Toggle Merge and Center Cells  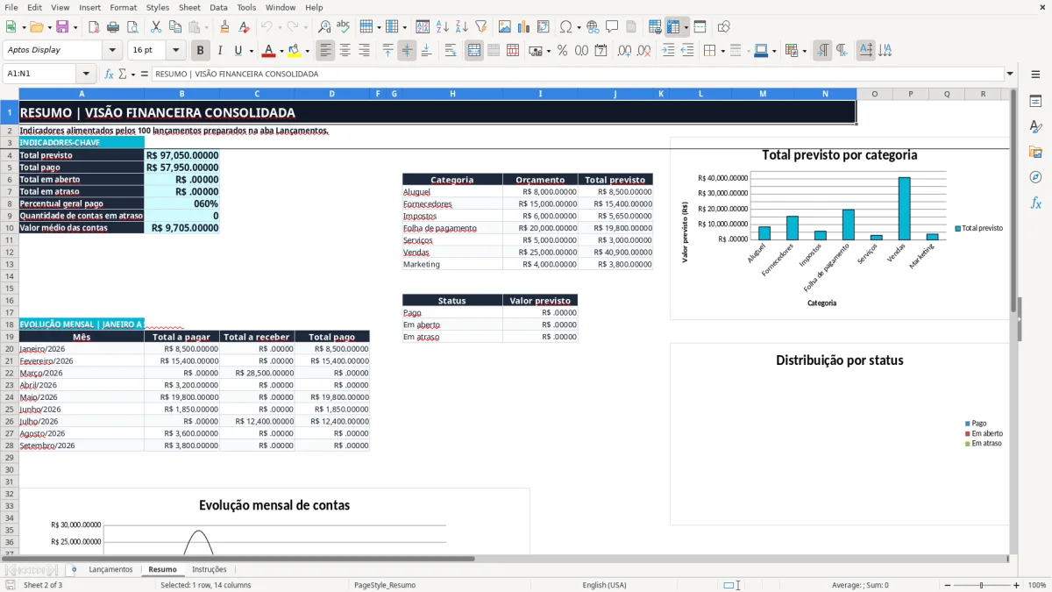click(x=474, y=51)
